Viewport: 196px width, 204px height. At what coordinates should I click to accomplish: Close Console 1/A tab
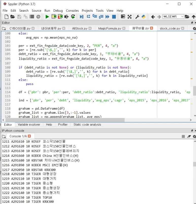[x=29, y=136]
